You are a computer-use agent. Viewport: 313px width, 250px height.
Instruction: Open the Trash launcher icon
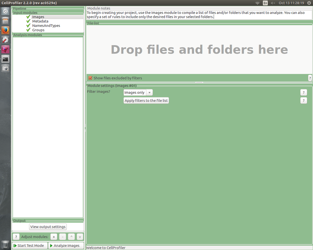click(5, 244)
